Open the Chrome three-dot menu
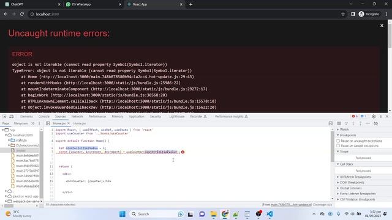Image resolution: width=392 pixels, height=220 pixels. (x=386, y=14)
